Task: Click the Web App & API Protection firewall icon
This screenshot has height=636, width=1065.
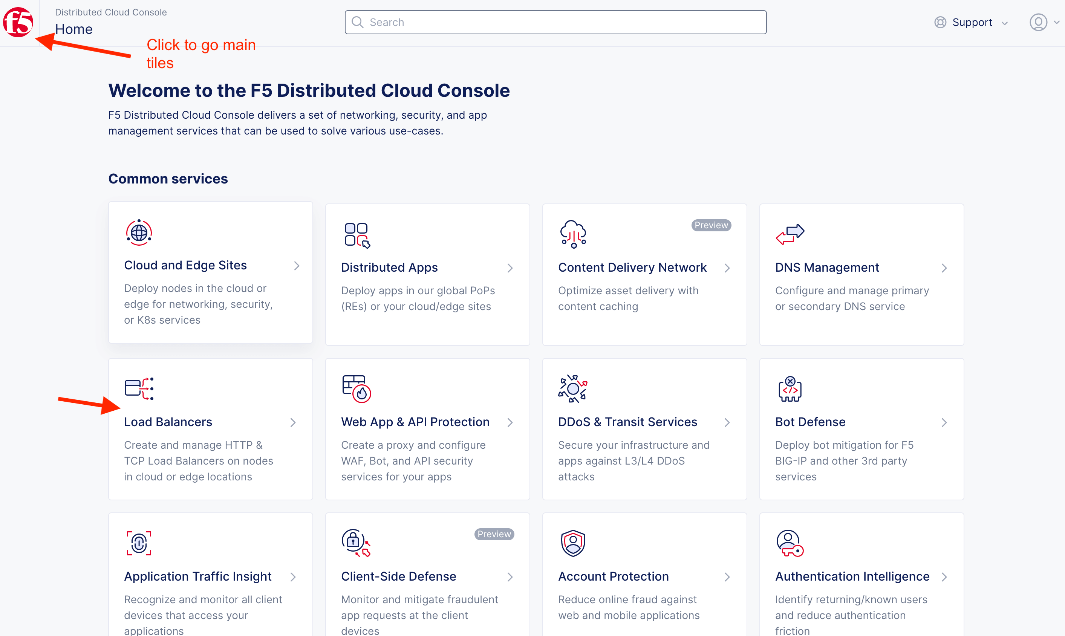Action: pyautogui.click(x=356, y=389)
